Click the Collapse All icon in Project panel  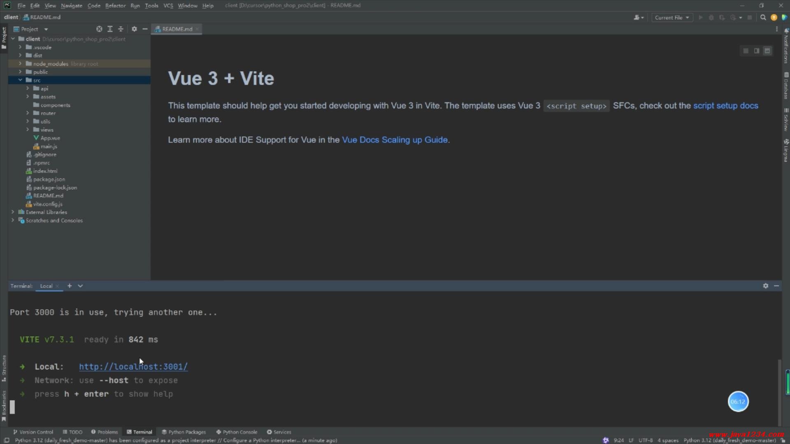(x=121, y=29)
